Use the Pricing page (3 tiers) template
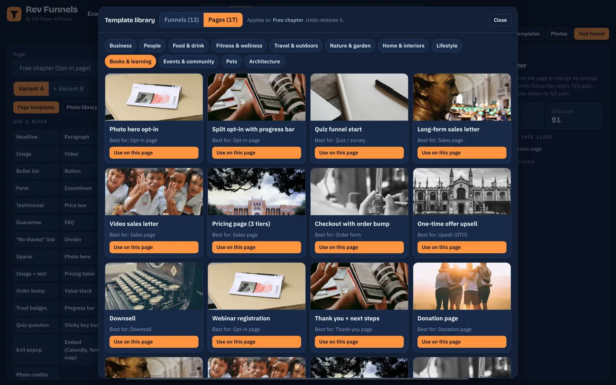Screen dimensions: 616x385 click(256, 247)
